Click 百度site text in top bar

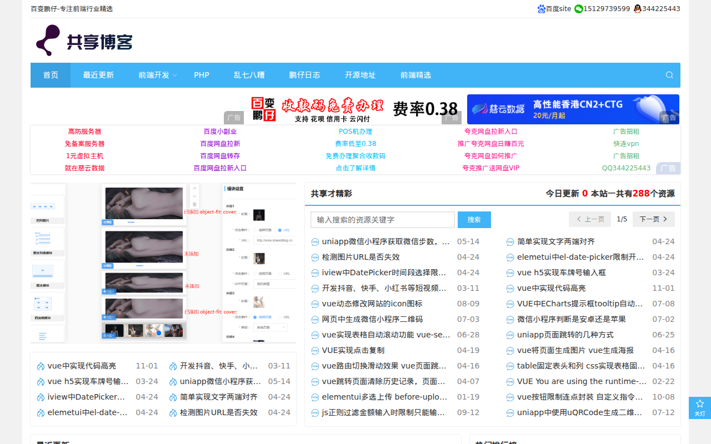[x=558, y=9]
